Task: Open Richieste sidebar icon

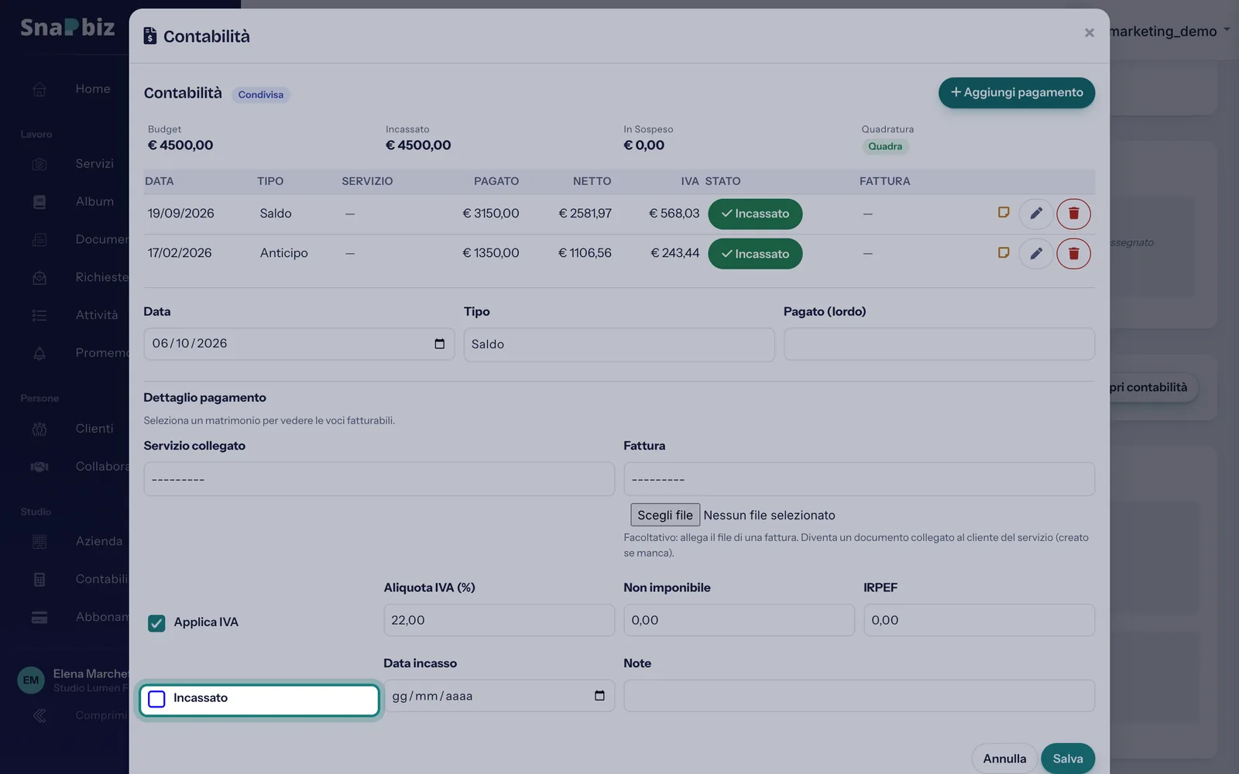Action: point(39,277)
